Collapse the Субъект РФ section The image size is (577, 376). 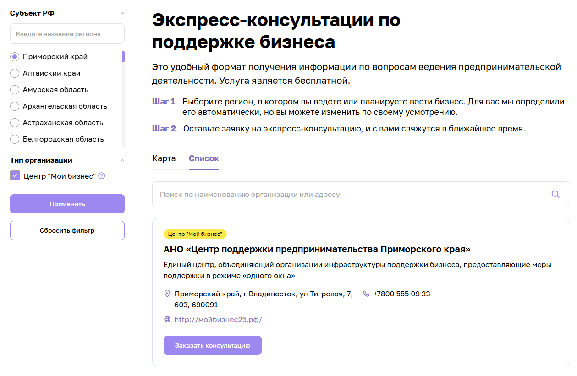pos(122,14)
